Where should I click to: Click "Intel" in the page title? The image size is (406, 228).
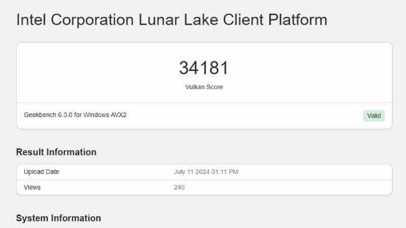click(31, 20)
